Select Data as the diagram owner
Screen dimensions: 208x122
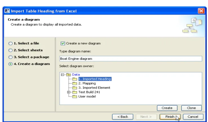(x=76, y=74)
